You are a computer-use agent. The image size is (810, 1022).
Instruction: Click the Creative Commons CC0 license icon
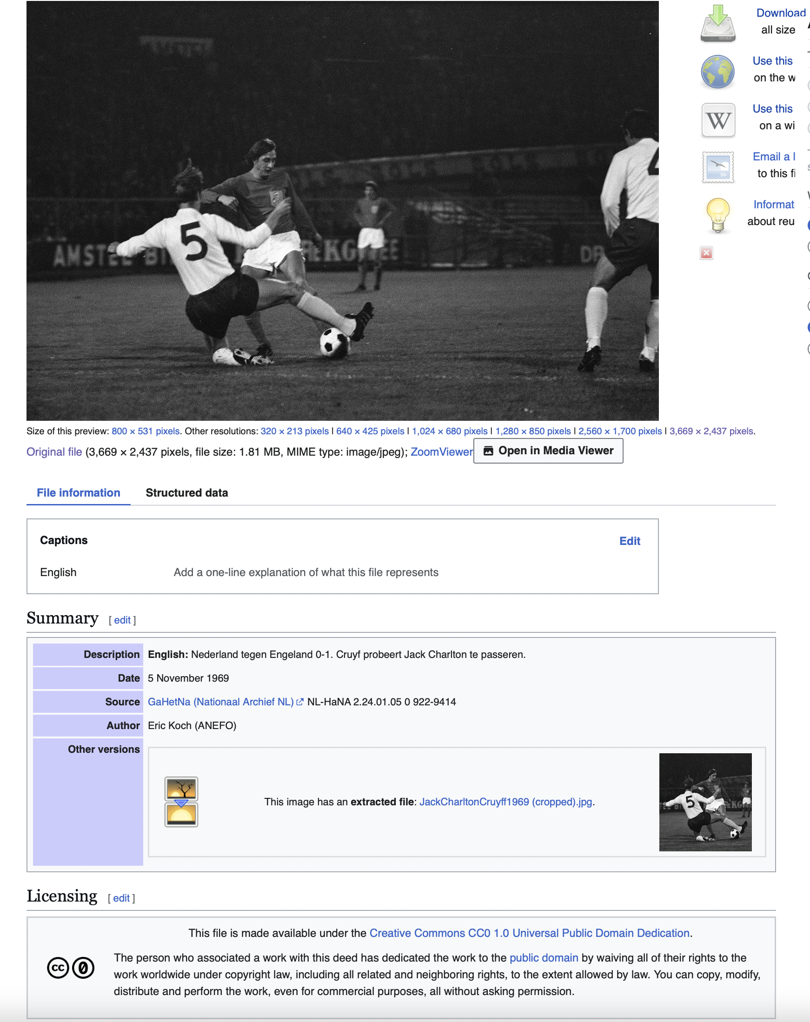pyautogui.click(x=71, y=968)
